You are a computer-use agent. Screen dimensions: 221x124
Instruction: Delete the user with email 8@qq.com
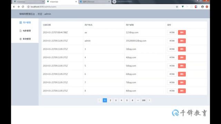click(x=182, y=91)
